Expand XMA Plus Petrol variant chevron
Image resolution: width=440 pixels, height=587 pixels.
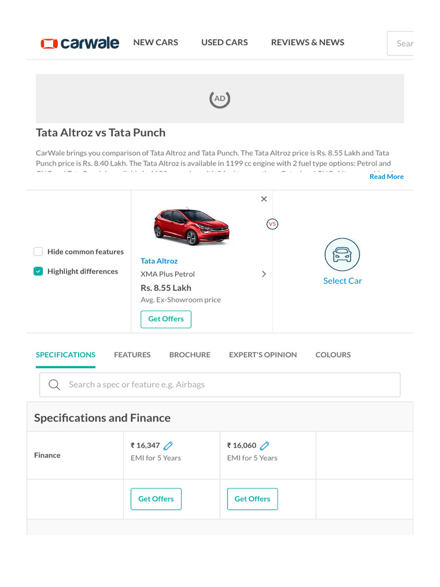pyautogui.click(x=264, y=274)
